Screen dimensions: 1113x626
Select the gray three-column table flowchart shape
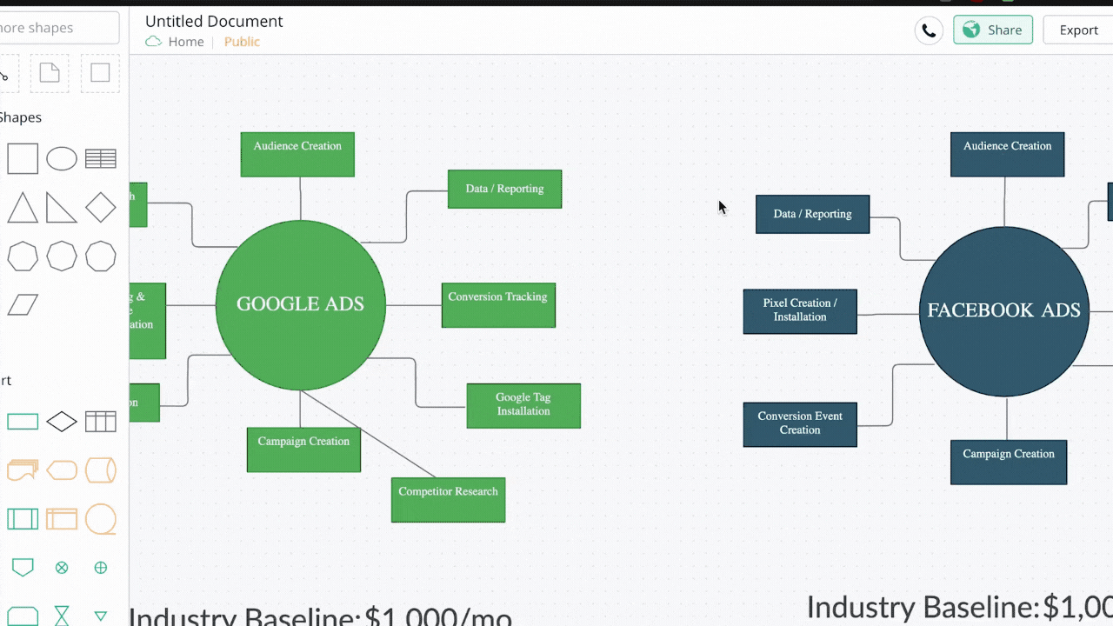pyautogui.click(x=101, y=423)
